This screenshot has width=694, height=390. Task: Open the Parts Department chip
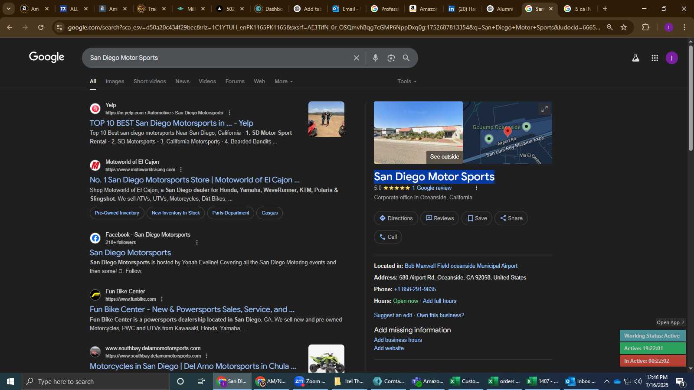click(x=231, y=213)
